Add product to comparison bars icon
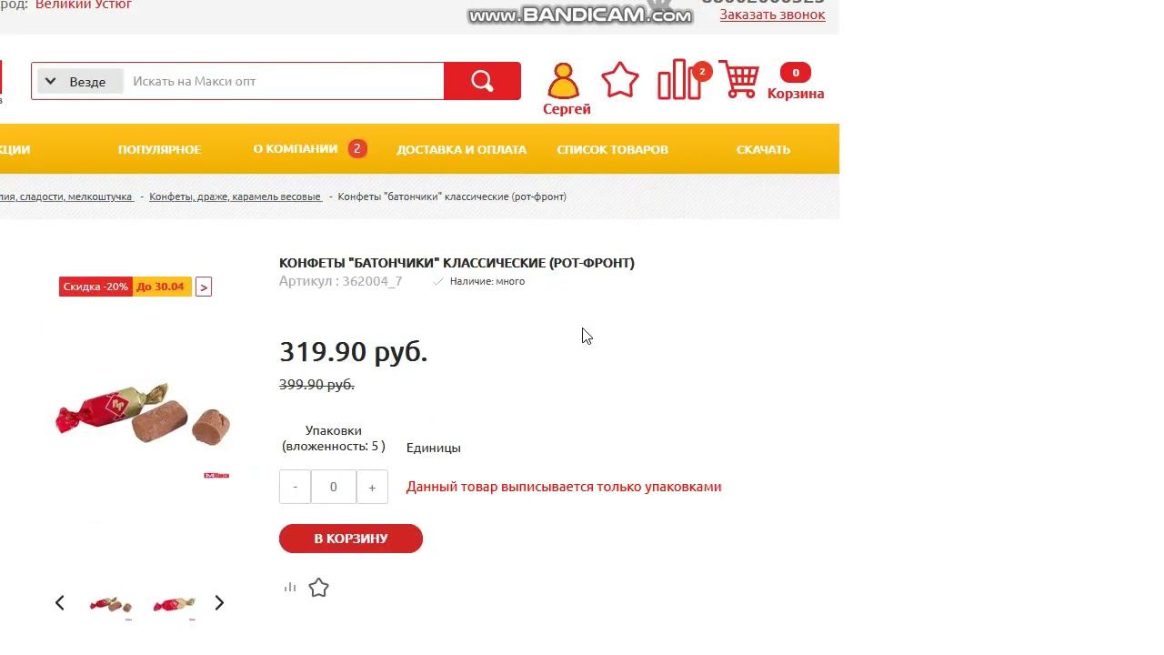The height and width of the screenshot is (655, 1164). 290,588
